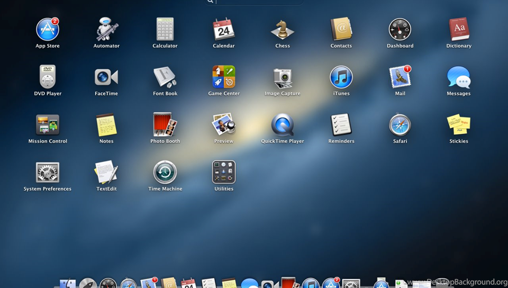Open Contacts from the Launchpad grid
This screenshot has height=288, width=508.
[341, 30]
